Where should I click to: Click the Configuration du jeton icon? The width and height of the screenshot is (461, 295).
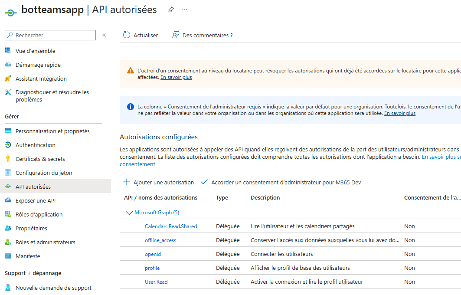click(8, 173)
